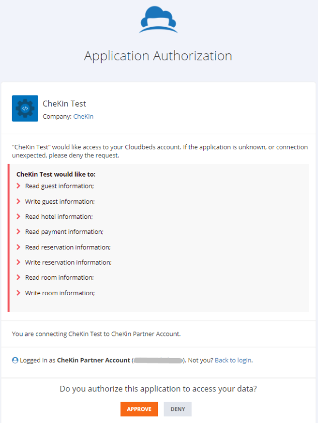
Task: Click the arrow next to Read payment information
Action: [18, 231]
